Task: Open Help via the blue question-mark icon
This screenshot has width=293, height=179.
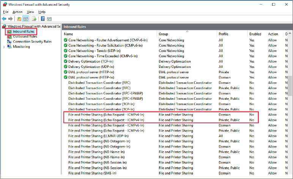Action: click(x=43, y=19)
